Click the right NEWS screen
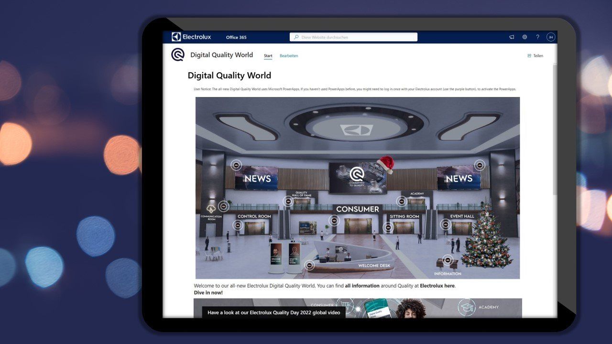This screenshot has height=344, width=612. pos(459,178)
